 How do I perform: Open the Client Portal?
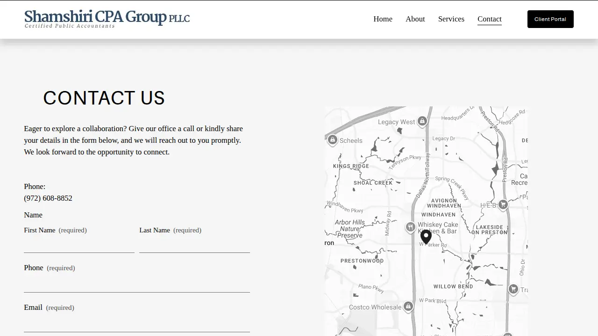[550, 19]
